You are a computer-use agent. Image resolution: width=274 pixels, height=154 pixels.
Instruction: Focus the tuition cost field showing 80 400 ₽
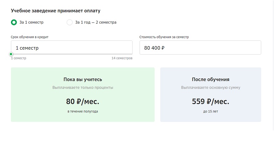(x=200, y=48)
